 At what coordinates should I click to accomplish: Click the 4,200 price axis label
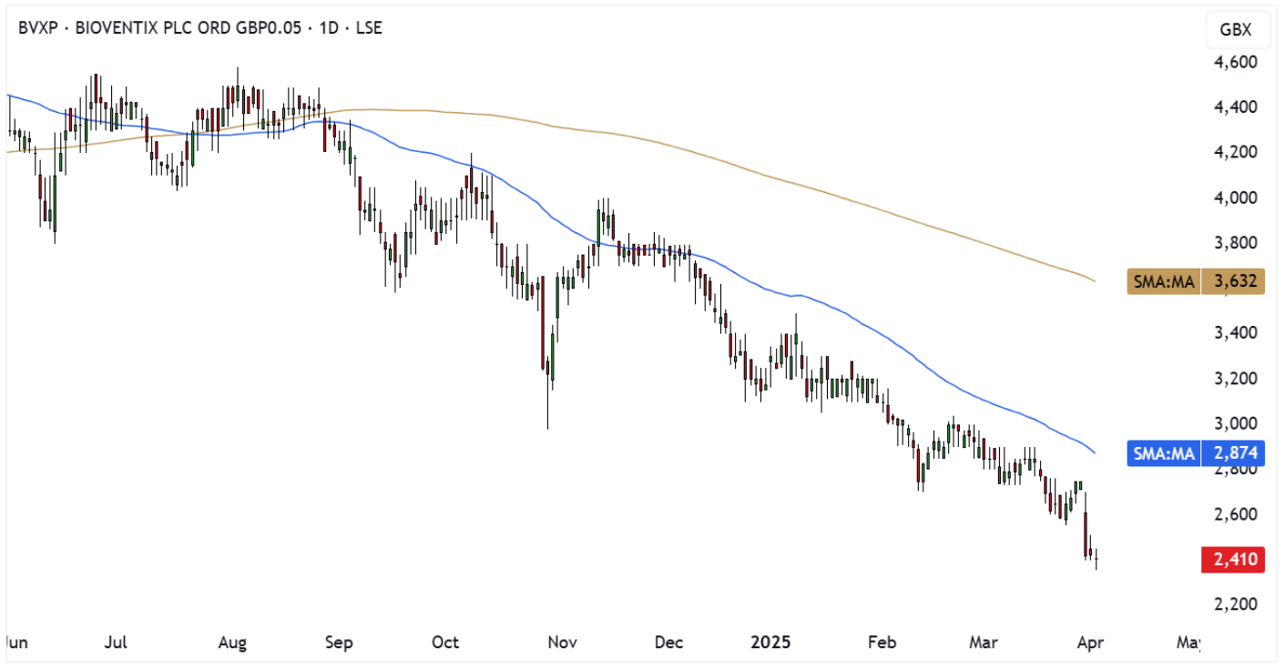pyautogui.click(x=1235, y=152)
